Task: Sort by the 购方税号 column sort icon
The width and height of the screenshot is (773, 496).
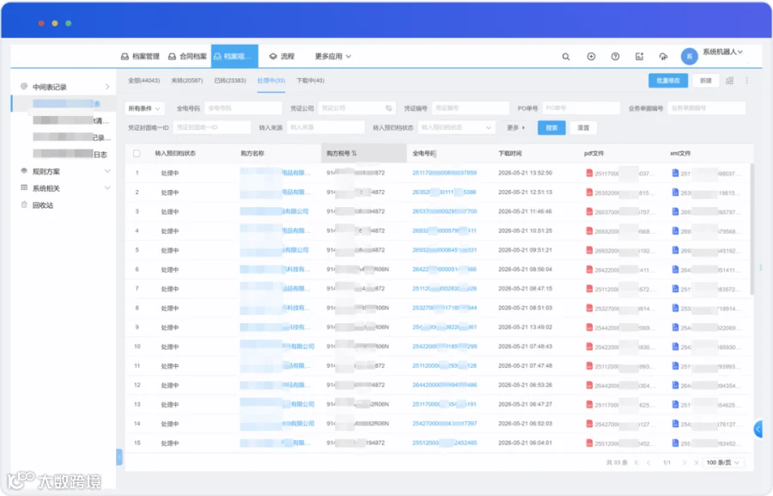Action: click(x=354, y=154)
